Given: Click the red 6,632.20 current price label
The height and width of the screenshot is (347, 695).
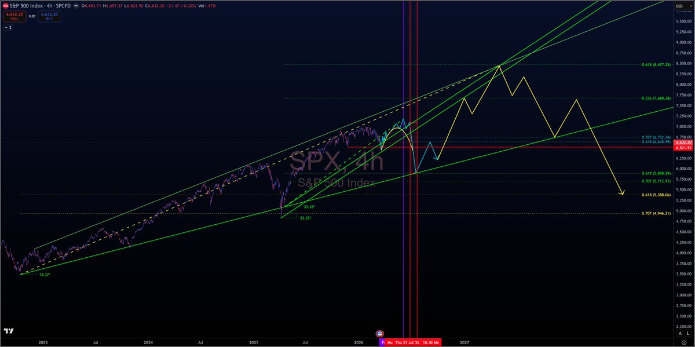Looking at the screenshot, I should [683, 141].
